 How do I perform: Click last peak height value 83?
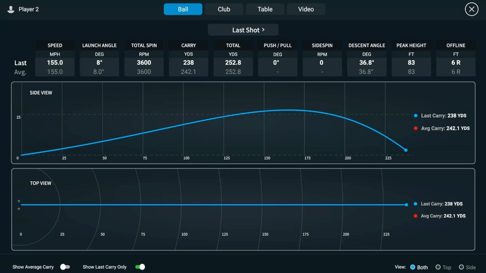pos(412,63)
